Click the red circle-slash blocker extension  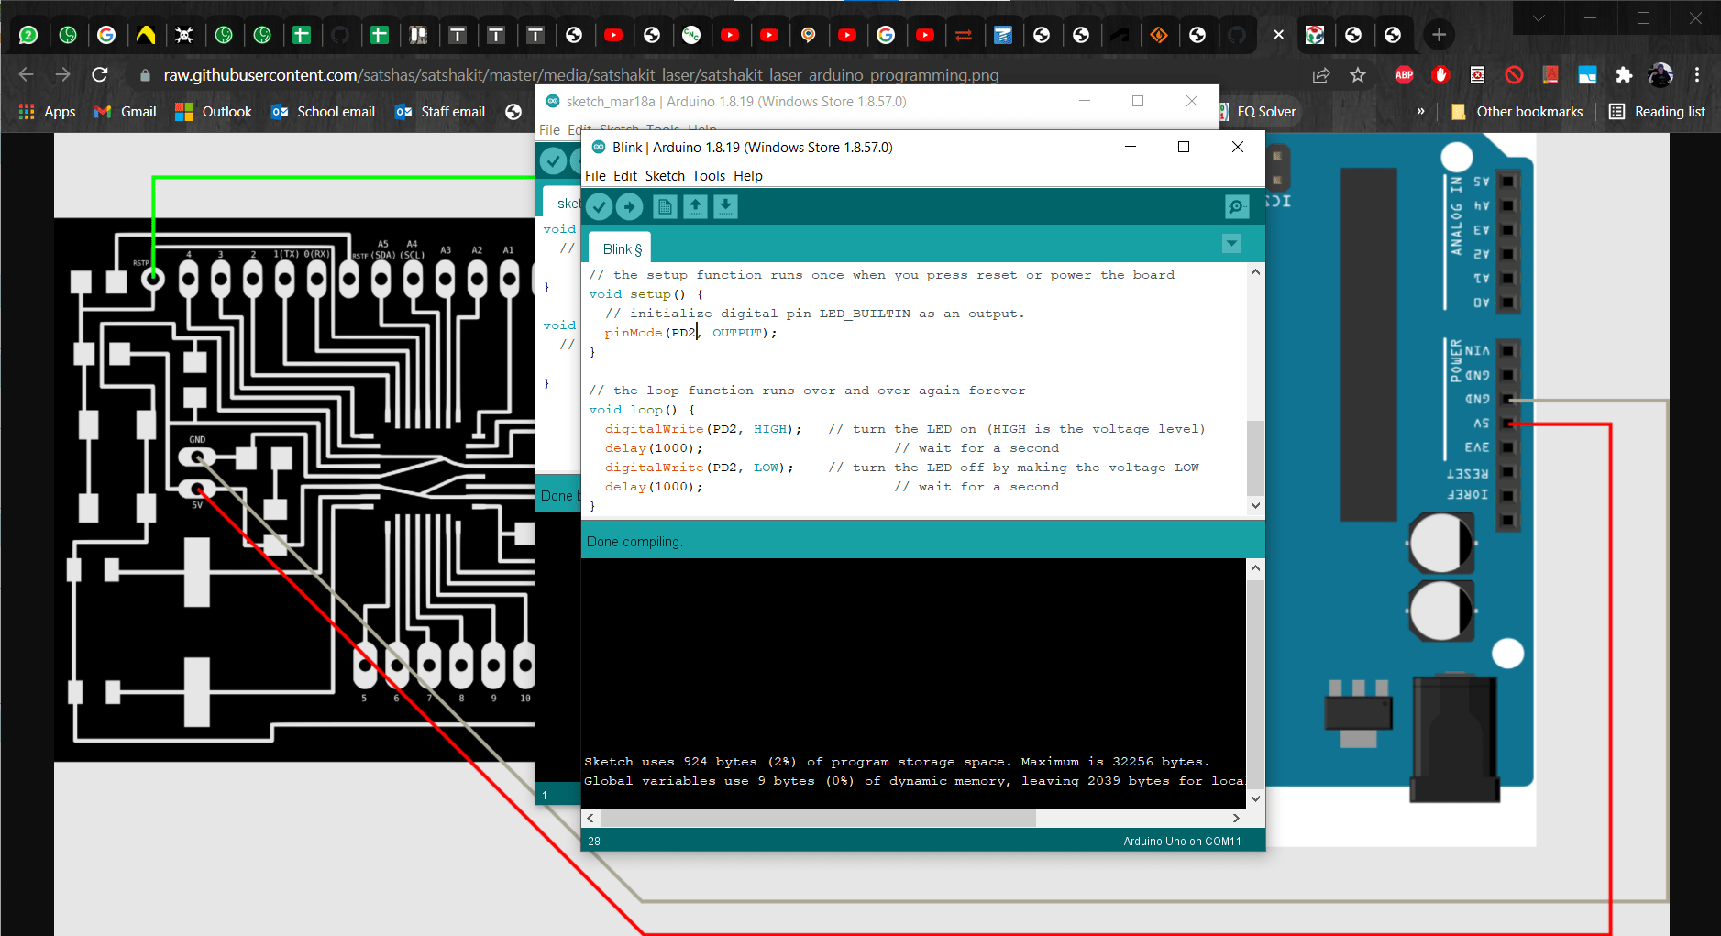pos(1514,75)
